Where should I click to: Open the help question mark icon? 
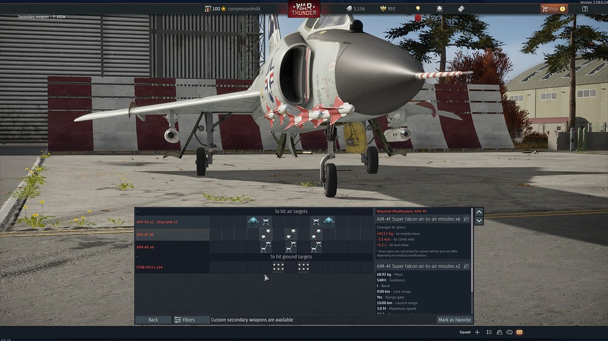(585, 8)
